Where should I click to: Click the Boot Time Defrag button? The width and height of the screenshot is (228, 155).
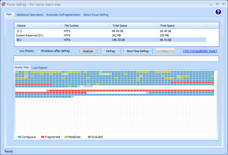pyautogui.click(x=138, y=51)
